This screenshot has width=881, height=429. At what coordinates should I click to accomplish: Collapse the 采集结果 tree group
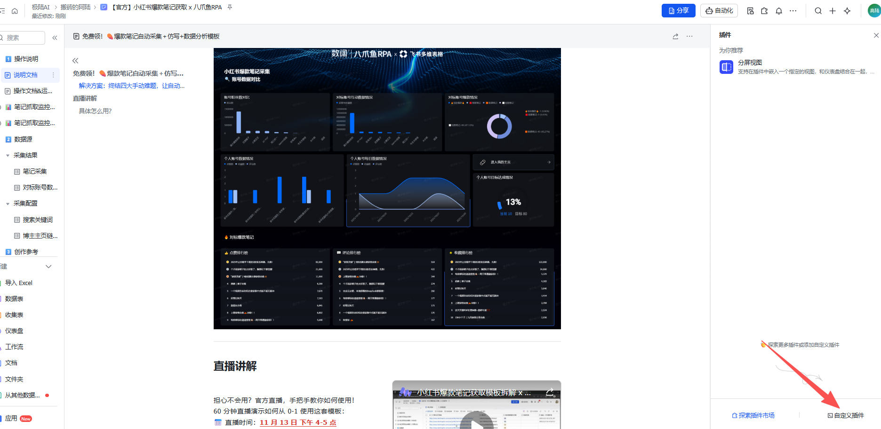point(8,155)
